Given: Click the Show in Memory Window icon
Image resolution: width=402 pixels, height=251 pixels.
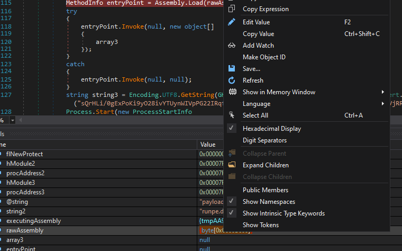Looking at the screenshot, I should click(232, 92).
